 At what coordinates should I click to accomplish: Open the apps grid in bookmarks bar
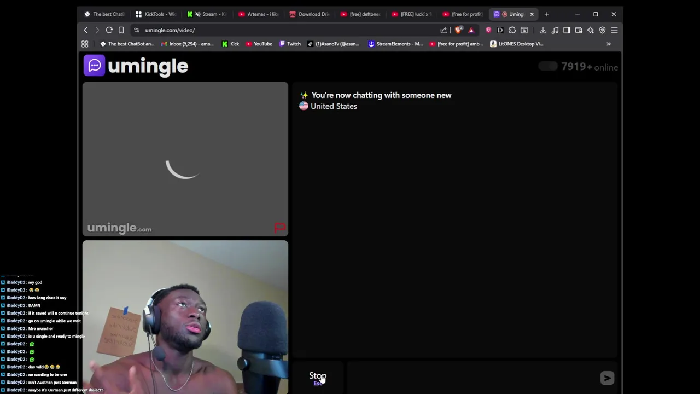click(x=85, y=44)
